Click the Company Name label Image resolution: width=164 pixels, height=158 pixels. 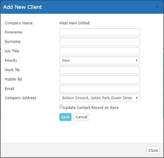point(19,23)
